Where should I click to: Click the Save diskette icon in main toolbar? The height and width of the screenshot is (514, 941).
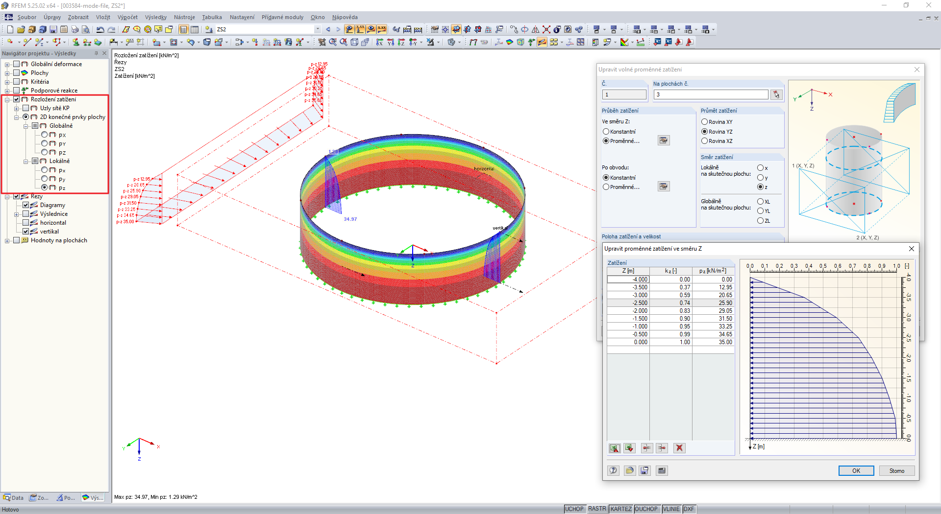coord(53,29)
